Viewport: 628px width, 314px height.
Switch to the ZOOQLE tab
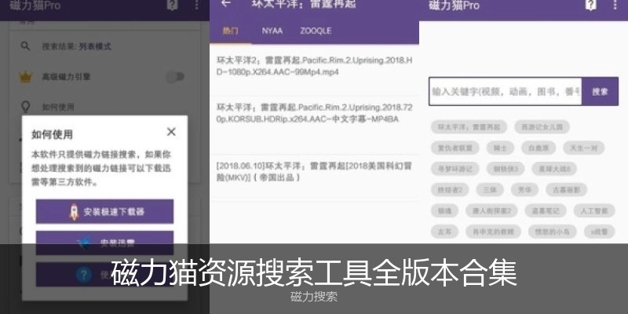coord(316,31)
